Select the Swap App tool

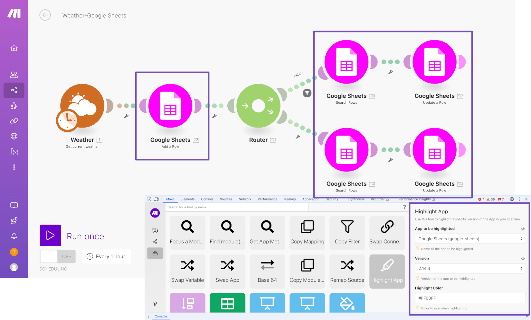coord(227,271)
